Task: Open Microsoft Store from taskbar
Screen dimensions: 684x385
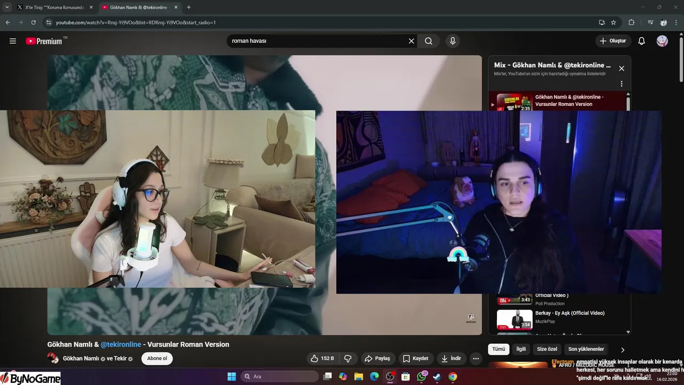Action: point(406,376)
